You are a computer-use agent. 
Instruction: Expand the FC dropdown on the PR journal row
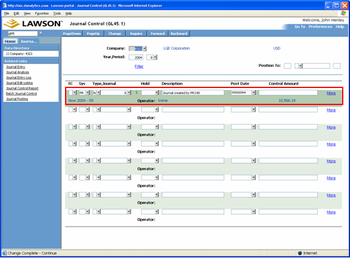coord(75,92)
